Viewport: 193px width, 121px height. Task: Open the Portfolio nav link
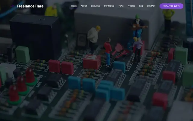[109, 6]
